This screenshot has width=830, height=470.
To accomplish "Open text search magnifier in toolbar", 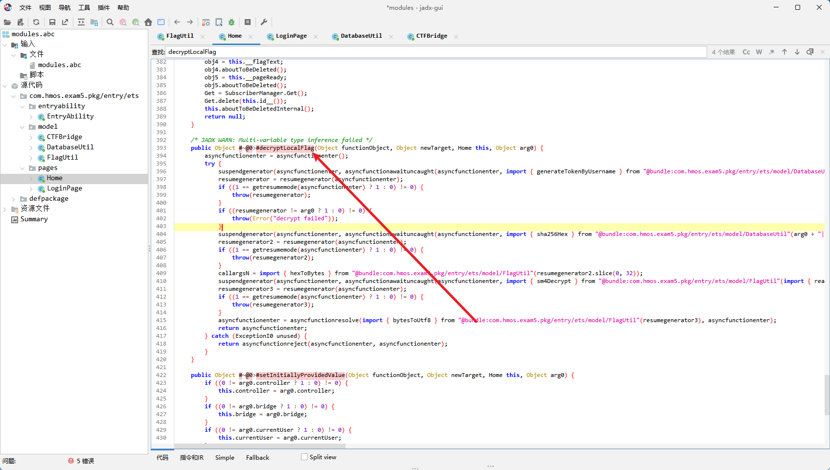I will click(110, 22).
